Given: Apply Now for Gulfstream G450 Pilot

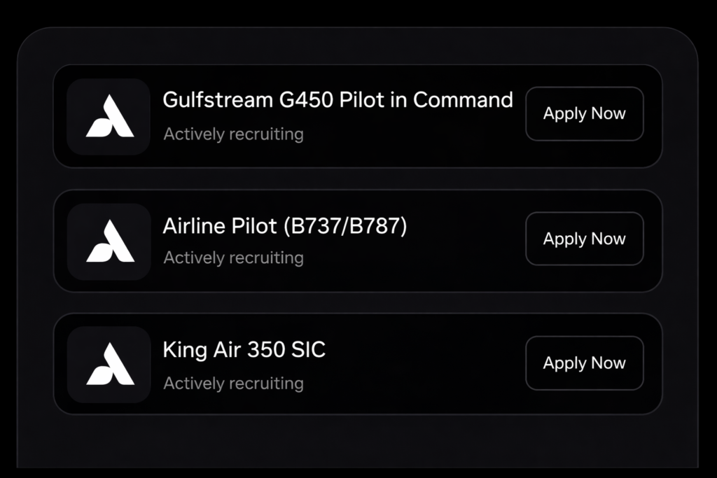Looking at the screenshot, I should [584, 114].
